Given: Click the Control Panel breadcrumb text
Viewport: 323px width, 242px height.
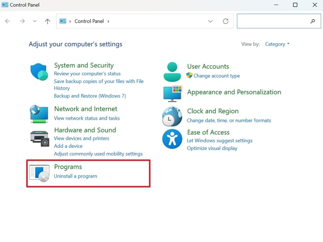Looking at the screenshot, I should point(89,21).
